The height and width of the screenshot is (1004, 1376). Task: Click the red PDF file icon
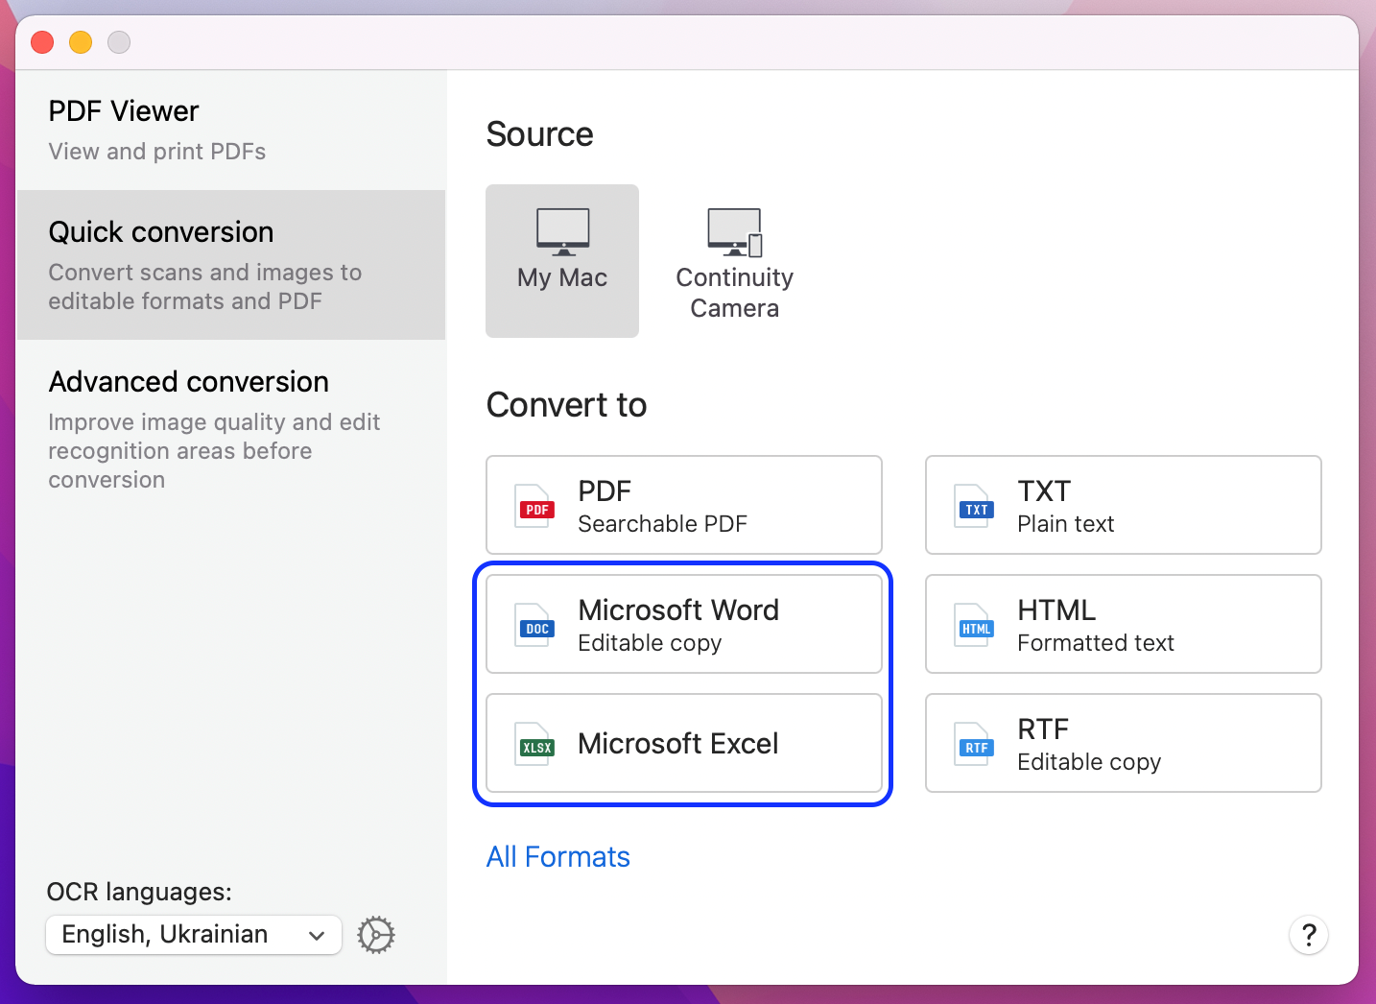pos(536,506)
